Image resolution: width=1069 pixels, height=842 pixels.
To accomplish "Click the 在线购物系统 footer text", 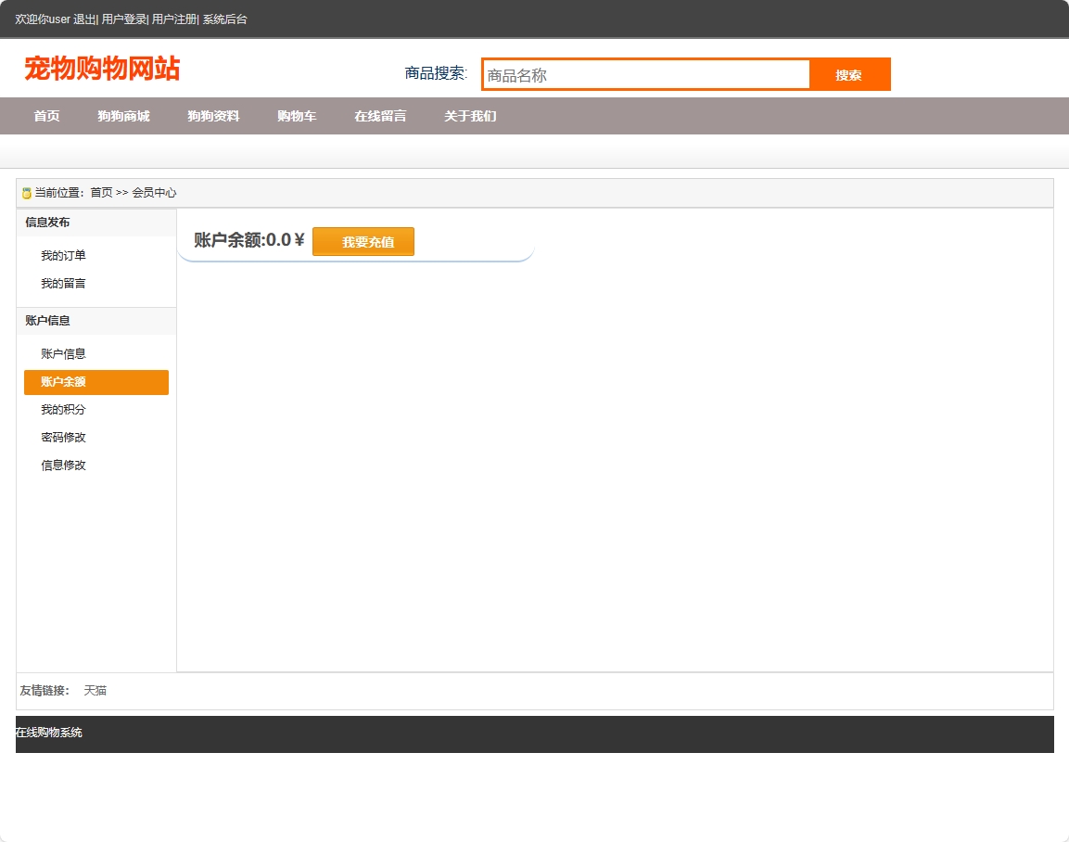I will tap(49, 733).
